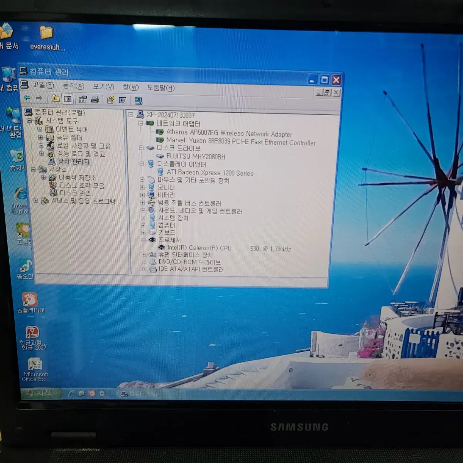Toggle the Action pane toolbar button
The width and height of the screenshot is (463, 463).
[123, 100]
